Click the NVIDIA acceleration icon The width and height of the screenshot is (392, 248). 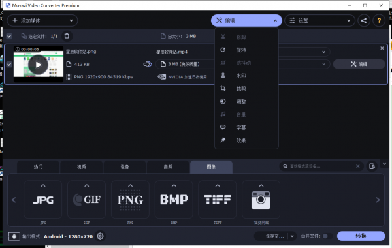[161, 76]
